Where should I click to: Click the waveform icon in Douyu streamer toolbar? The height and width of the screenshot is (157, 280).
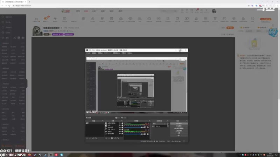click(x=55, y=18)
